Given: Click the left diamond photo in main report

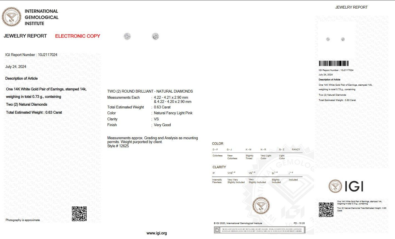Looking at the screenshot, I should (x=127, y=36).
